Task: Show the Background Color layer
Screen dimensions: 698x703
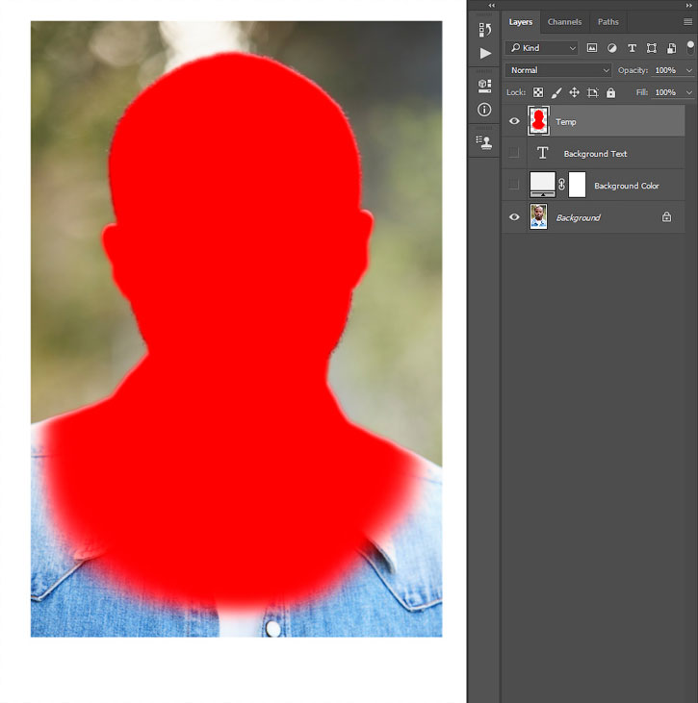Action: pos(514,186)
